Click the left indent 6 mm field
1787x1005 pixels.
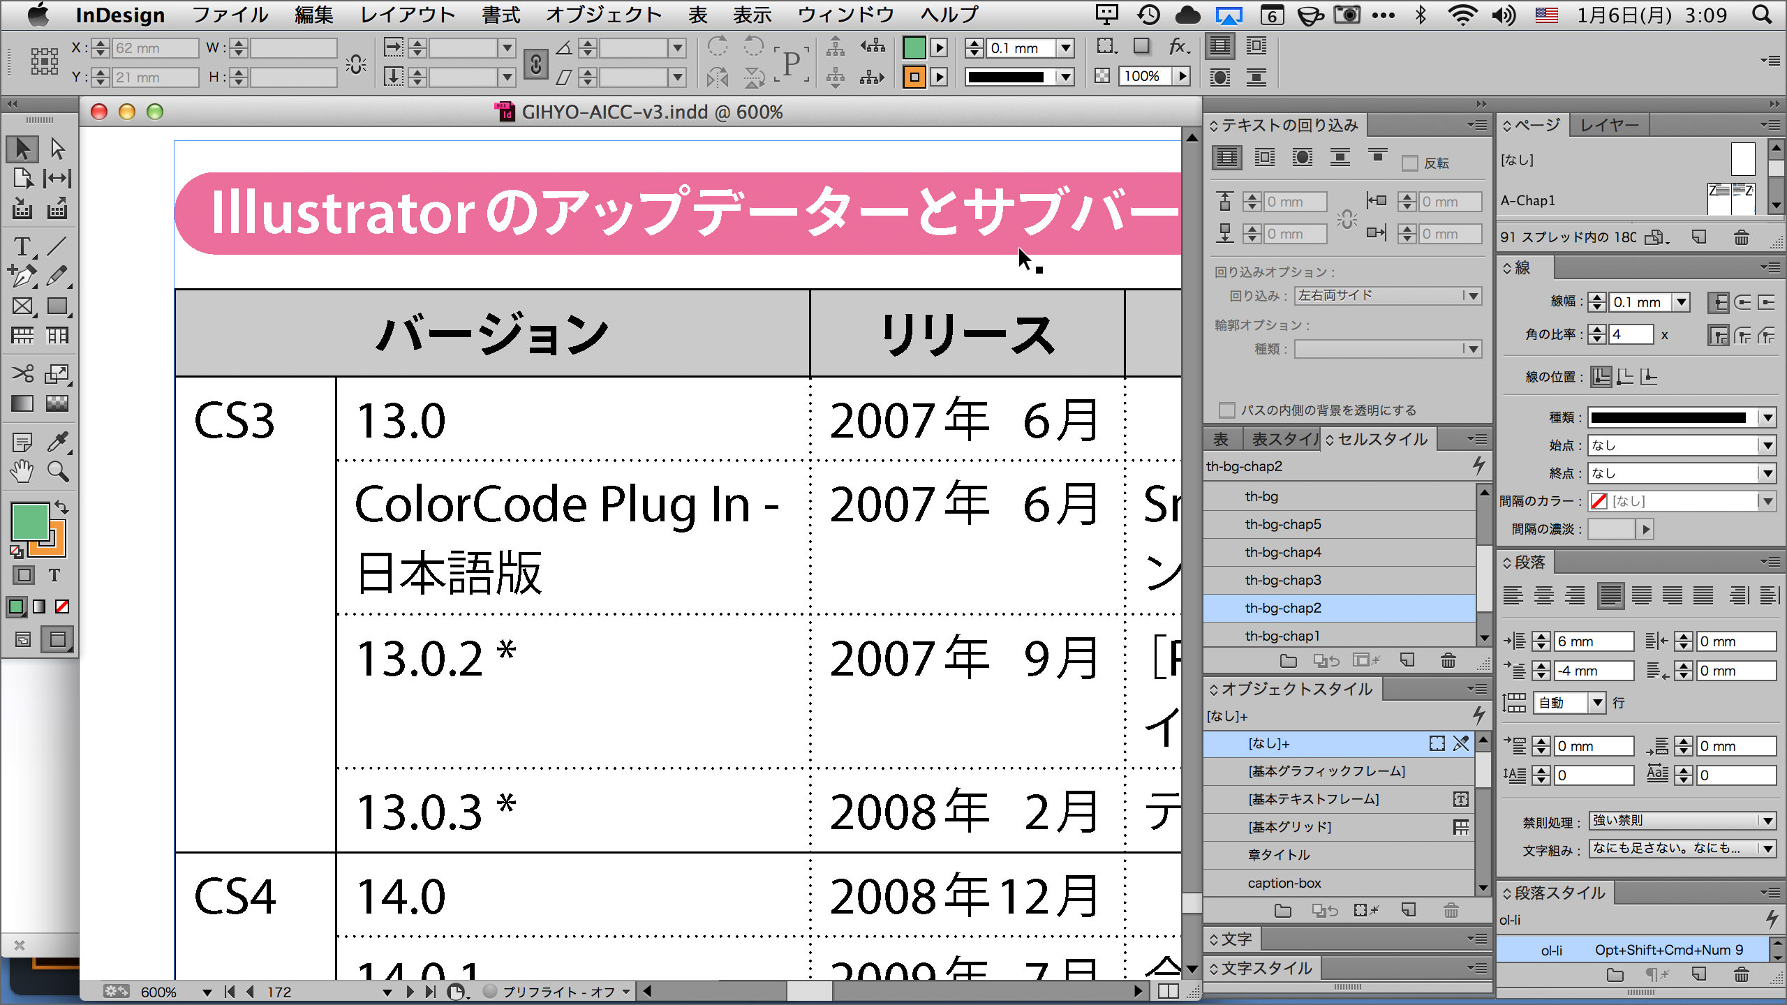[x=1594, y=641]
